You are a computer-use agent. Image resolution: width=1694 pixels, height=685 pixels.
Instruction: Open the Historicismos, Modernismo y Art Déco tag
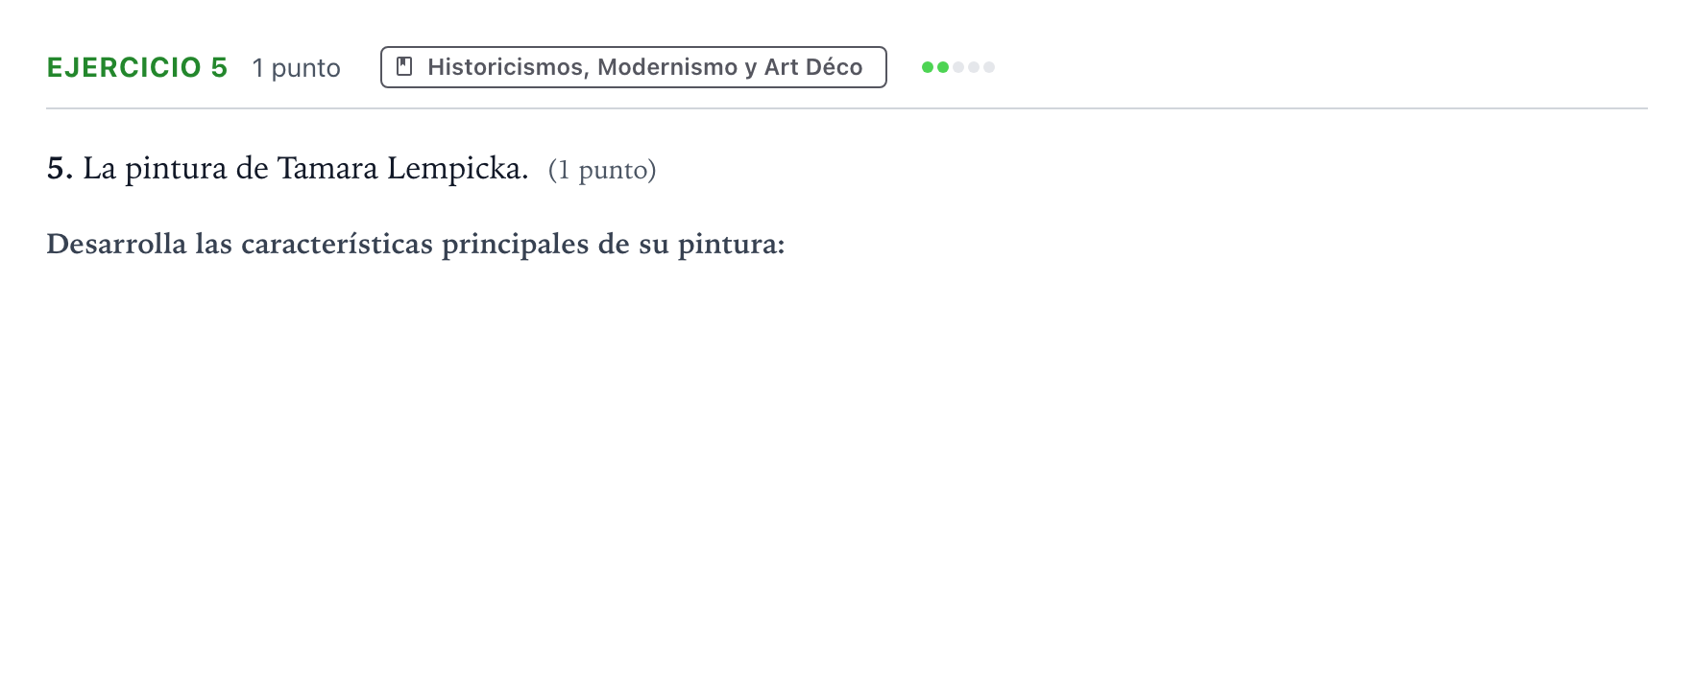click(x=634, y=67)
